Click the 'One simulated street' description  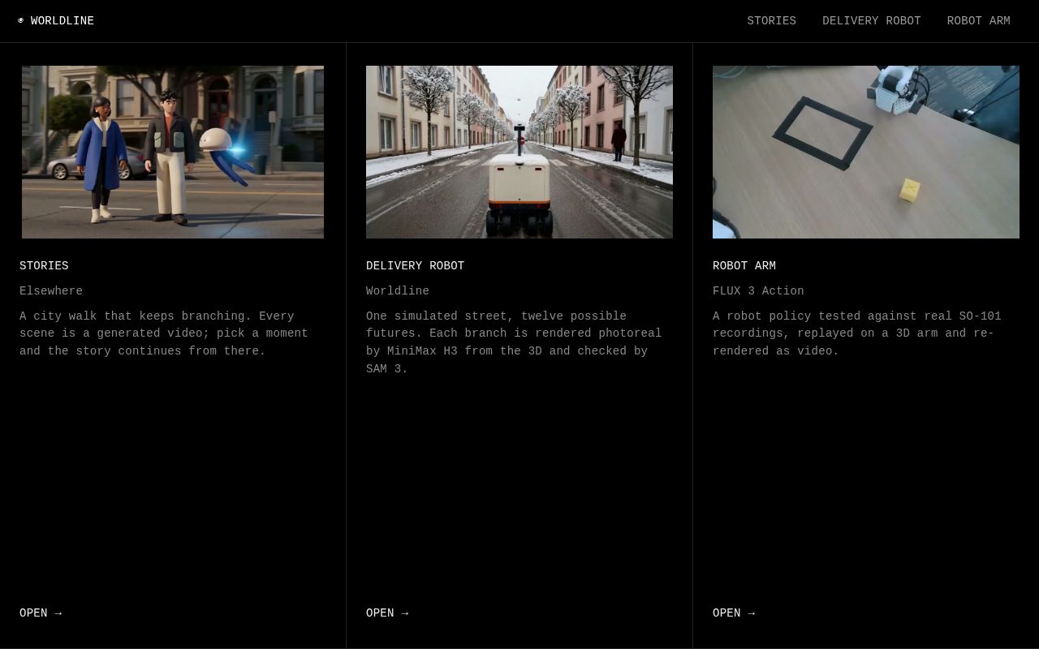[514, 342]
